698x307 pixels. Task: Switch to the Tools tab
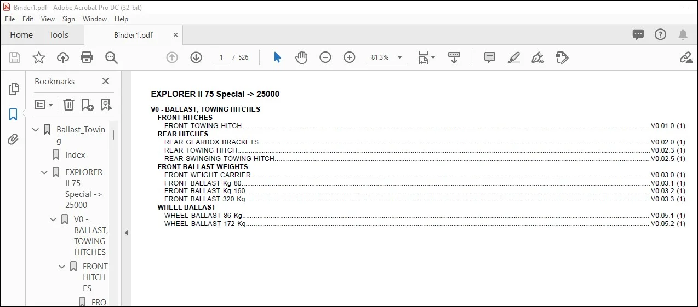[x=59, y=35]
